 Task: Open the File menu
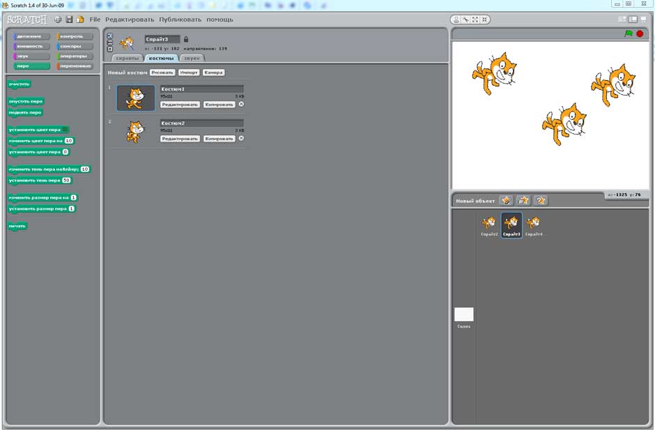click(95, 20)
